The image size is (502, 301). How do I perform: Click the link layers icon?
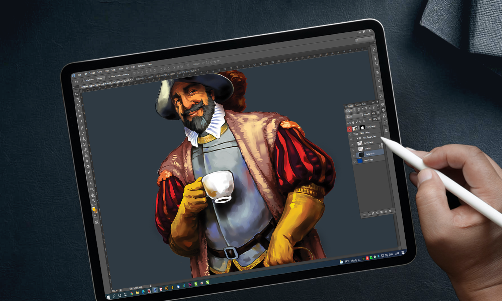click(x=364, y=214)
